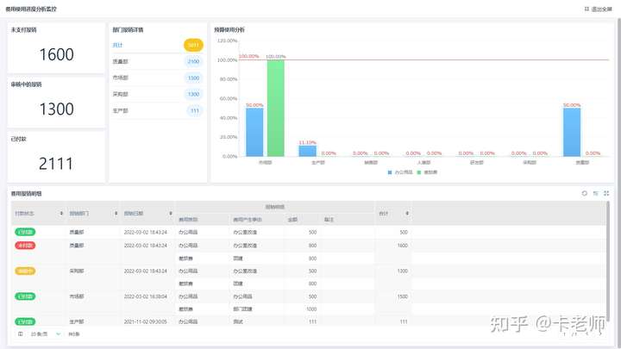Viewport: 621px width, 349px height.
Task: Select the total row with the yellow badge
Action: (158, 45)
